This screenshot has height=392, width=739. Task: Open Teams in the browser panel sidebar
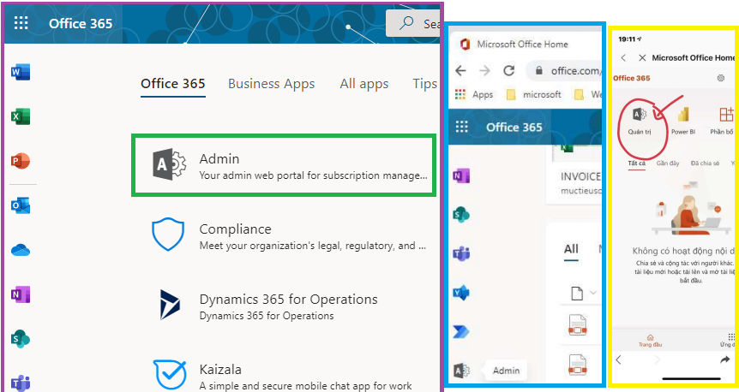tap(461, 253)
